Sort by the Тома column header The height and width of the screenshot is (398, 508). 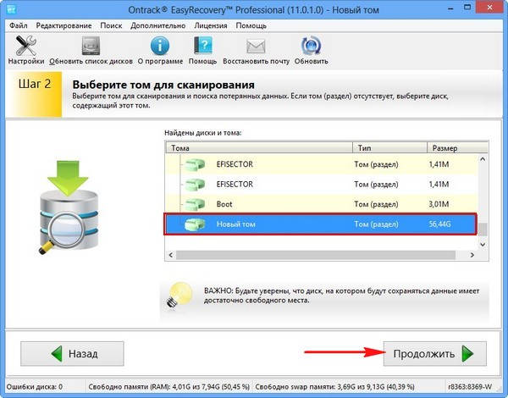(259, 148)
